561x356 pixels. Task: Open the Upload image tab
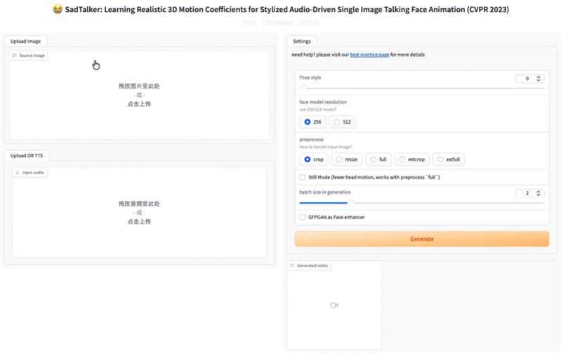25,41
